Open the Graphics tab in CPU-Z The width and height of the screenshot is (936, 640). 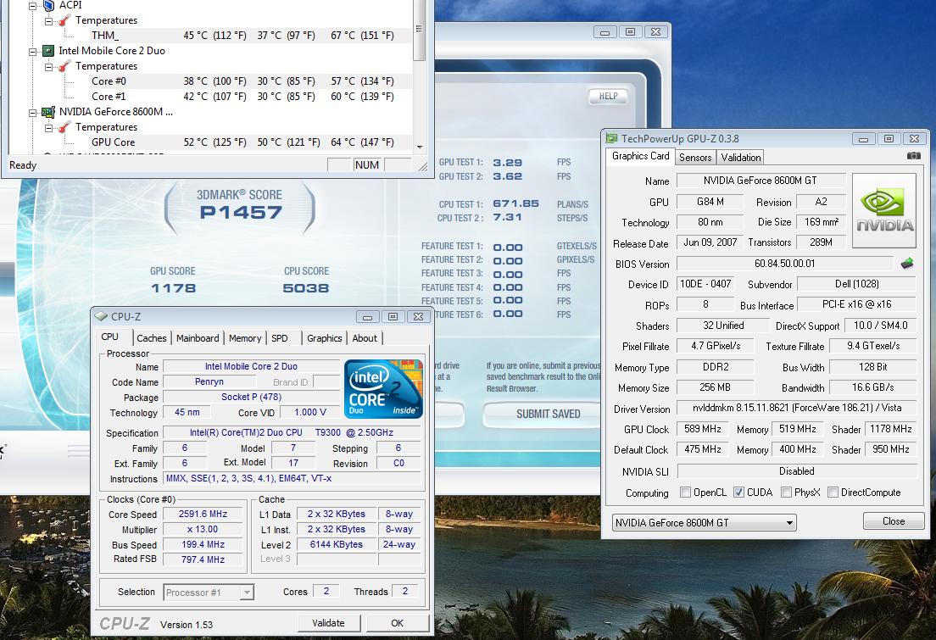pos(324,338)
